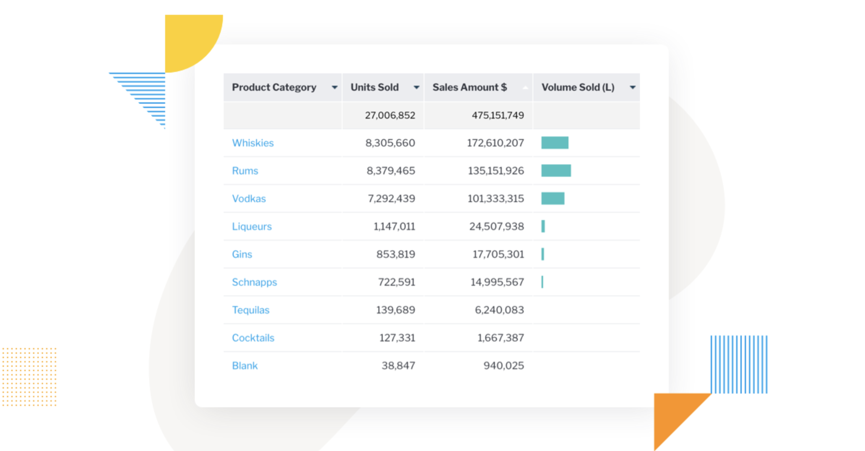Click the ascending sort indicator on Sales Amount
Image resolution: width=865 pixels, height=451 pixels.
click(x=525, y=87)
